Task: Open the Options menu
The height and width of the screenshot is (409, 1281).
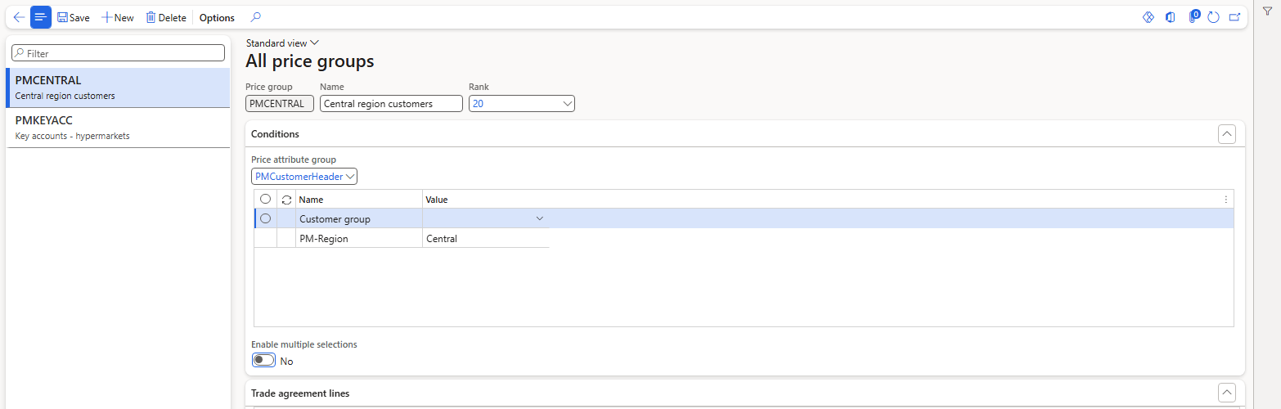Action: coord(217,17)
